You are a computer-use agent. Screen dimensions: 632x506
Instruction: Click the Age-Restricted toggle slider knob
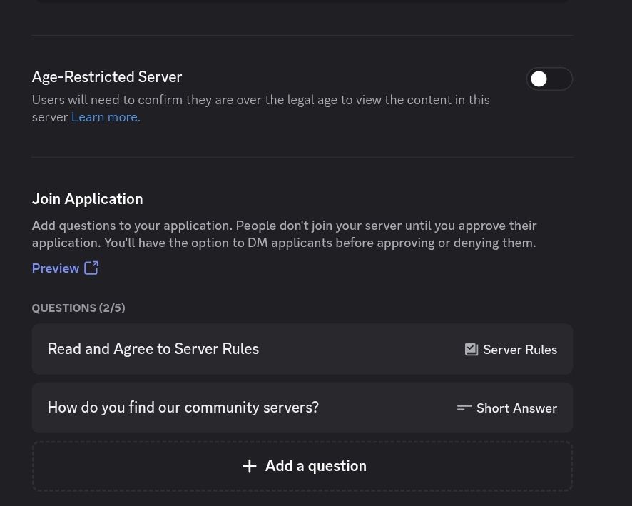(539, 79)
